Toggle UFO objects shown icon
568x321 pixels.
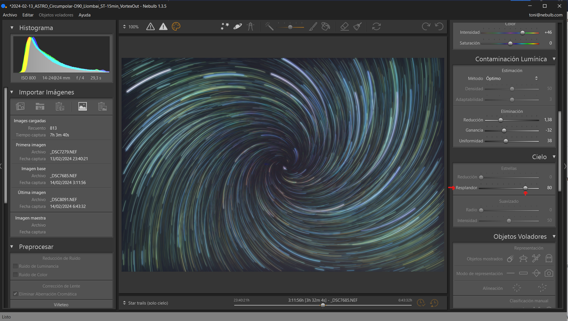523,259
